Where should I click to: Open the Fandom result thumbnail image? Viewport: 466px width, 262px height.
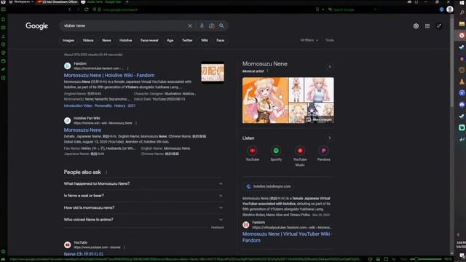pos(213,73)
